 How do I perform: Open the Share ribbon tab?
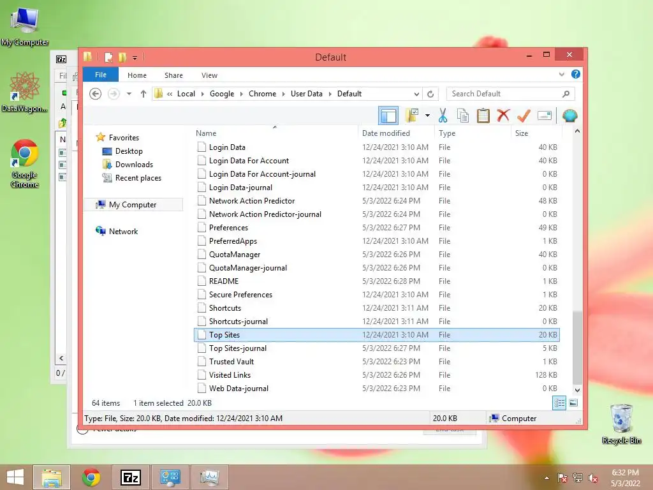pos(173,75)
